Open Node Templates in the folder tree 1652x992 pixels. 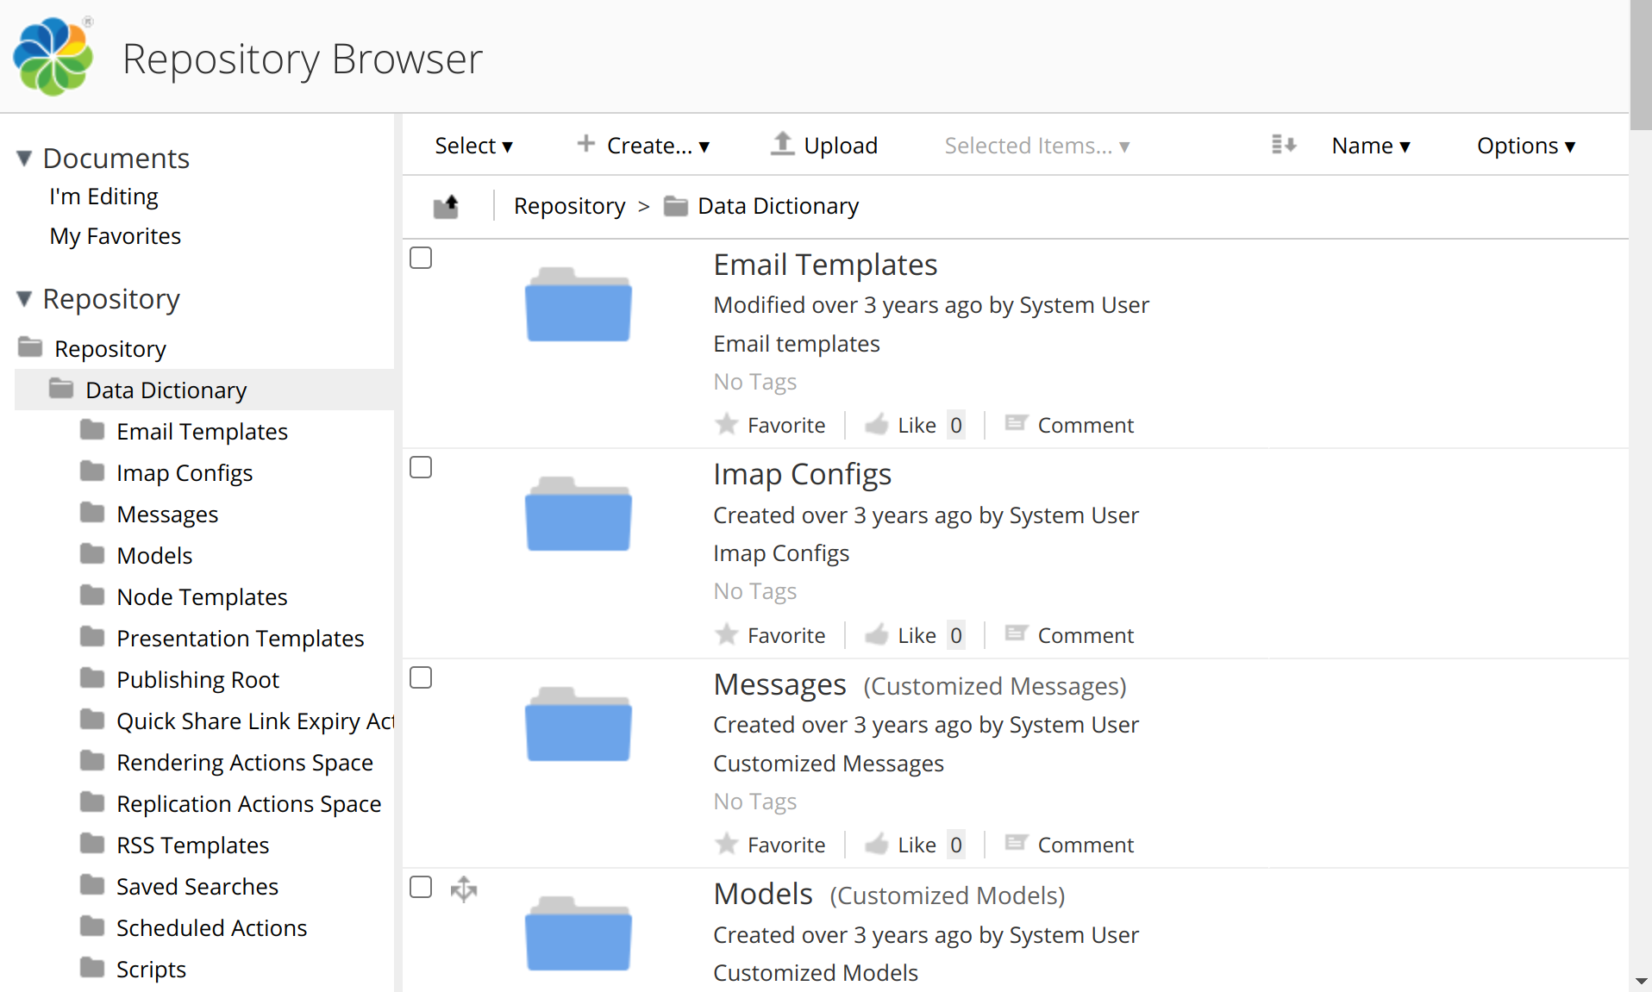coord(202,596)
